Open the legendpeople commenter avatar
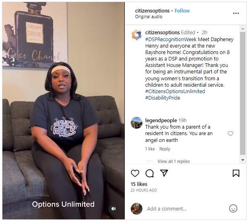The height and width of the screenshot is (221, 249). [136, 123]
